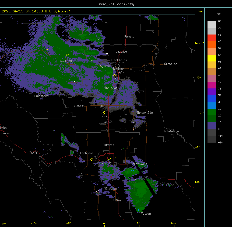Select the yellow diamond marker south of RedDeer
The width and height of the screenshot is (232, 227).
coord(115,76)
